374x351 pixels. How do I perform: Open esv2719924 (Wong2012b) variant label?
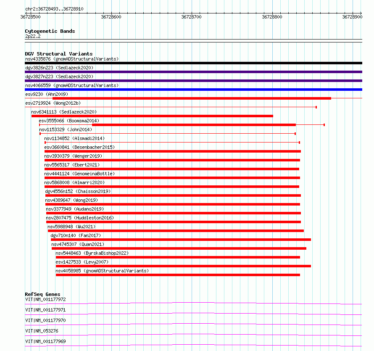pyautogui.click(x=53, y=103)
